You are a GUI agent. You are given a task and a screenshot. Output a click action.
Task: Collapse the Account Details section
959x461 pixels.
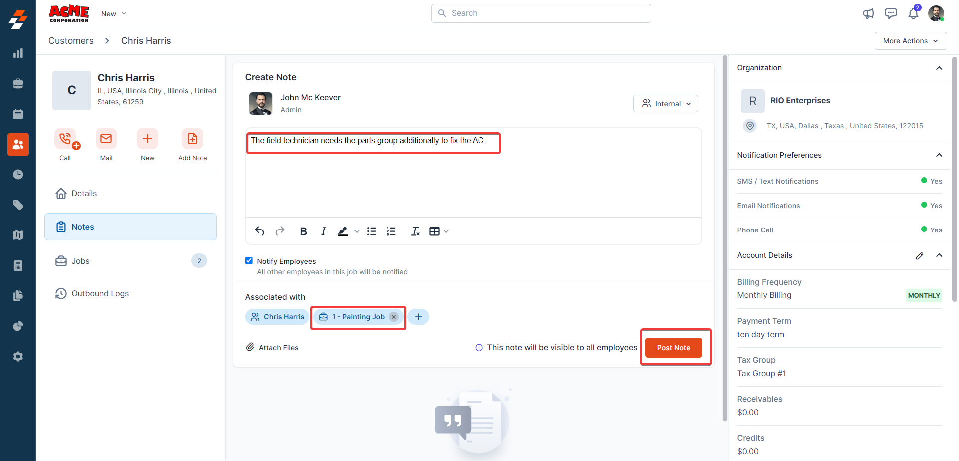[x=939, y=255]
